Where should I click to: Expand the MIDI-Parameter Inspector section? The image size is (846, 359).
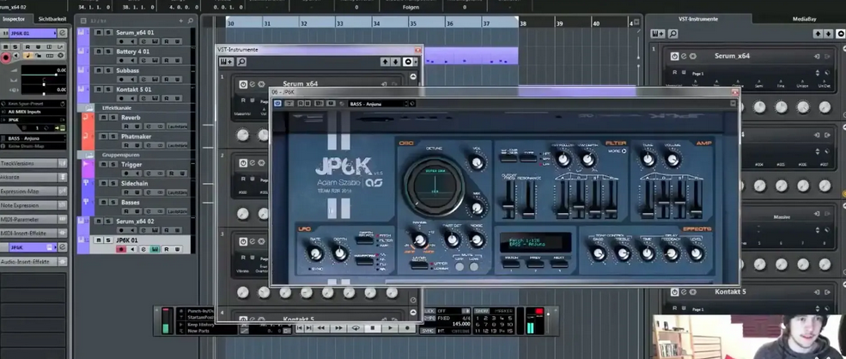coord(33,219)
